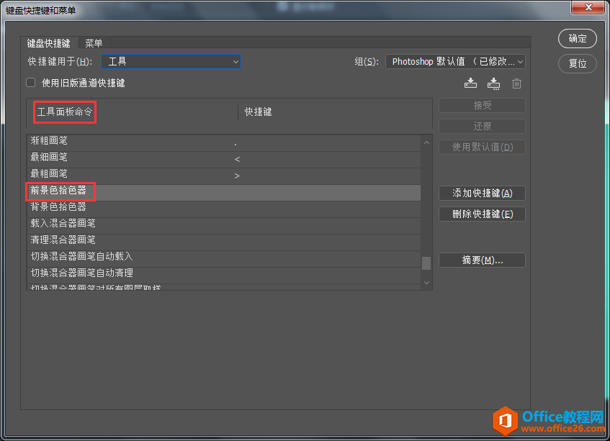Click 使用默认值(D) button

click(x=482, y=147)
